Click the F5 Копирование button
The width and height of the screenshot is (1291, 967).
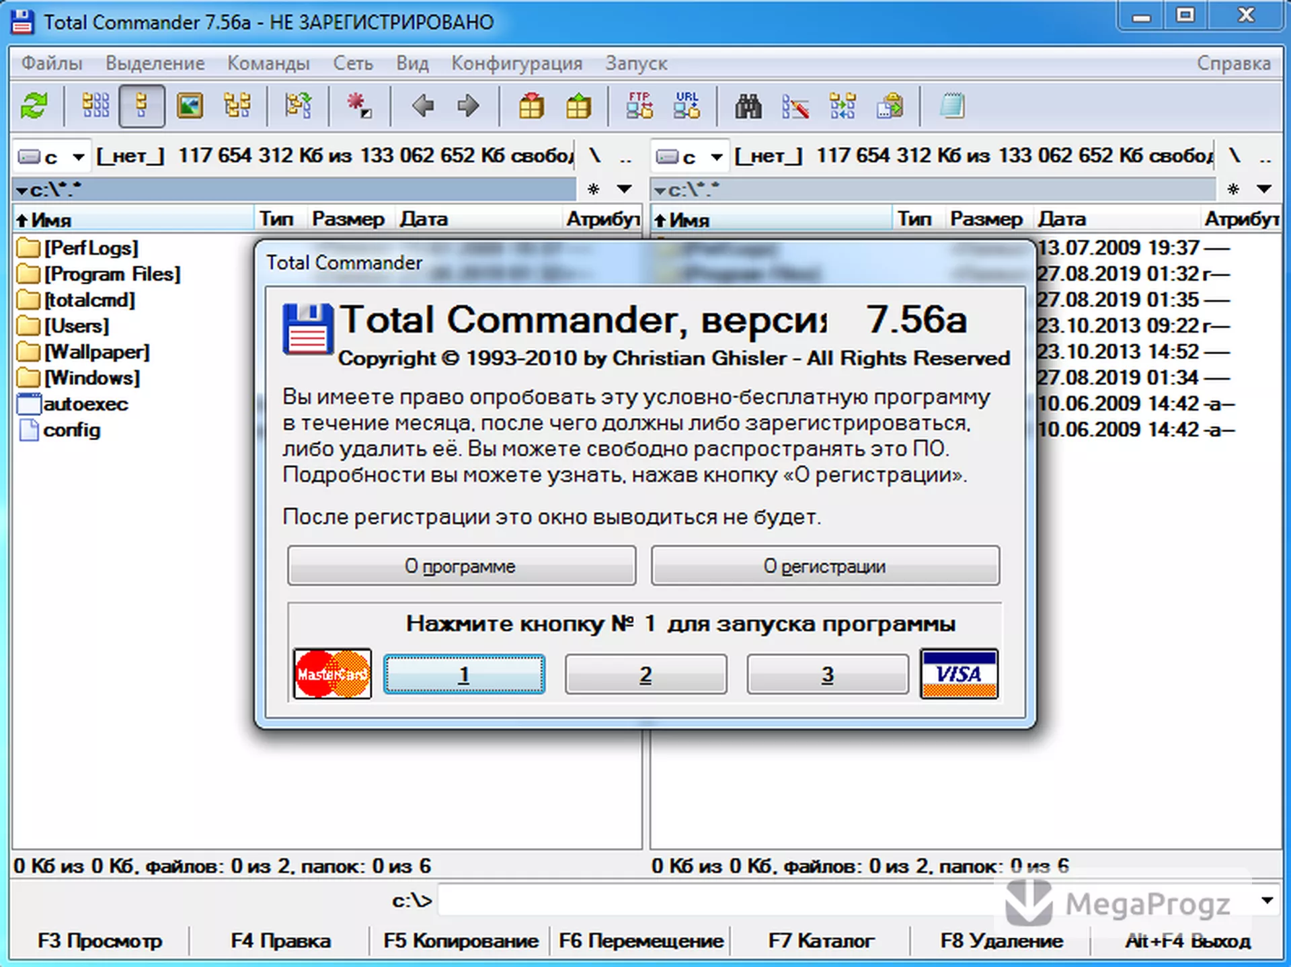click(461, 941)
